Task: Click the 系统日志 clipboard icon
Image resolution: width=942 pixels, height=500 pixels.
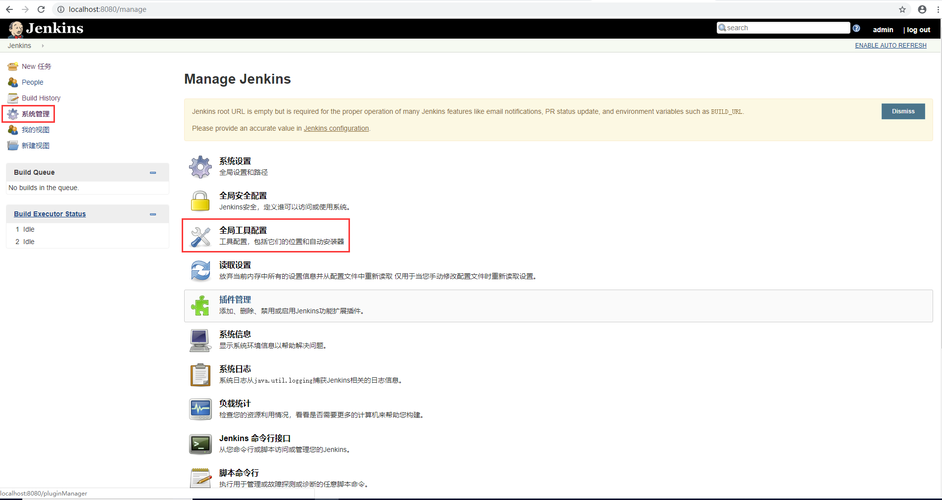Action: pyautogui.click(x=200, y=375)
